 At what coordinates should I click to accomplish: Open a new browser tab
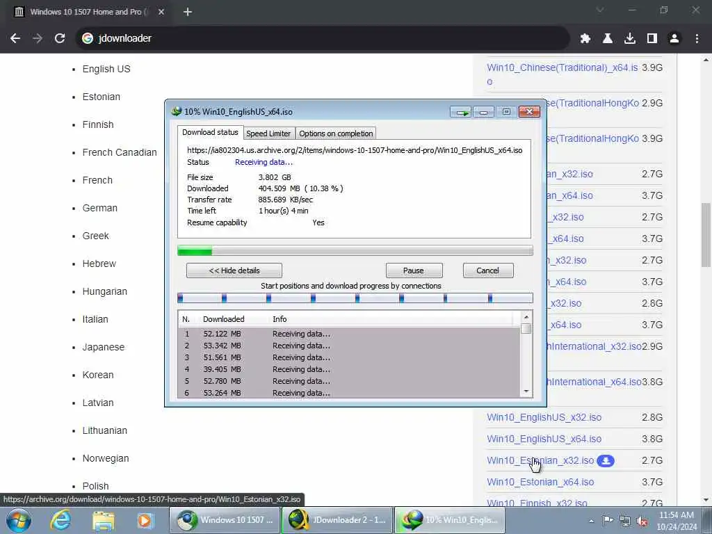188,12
